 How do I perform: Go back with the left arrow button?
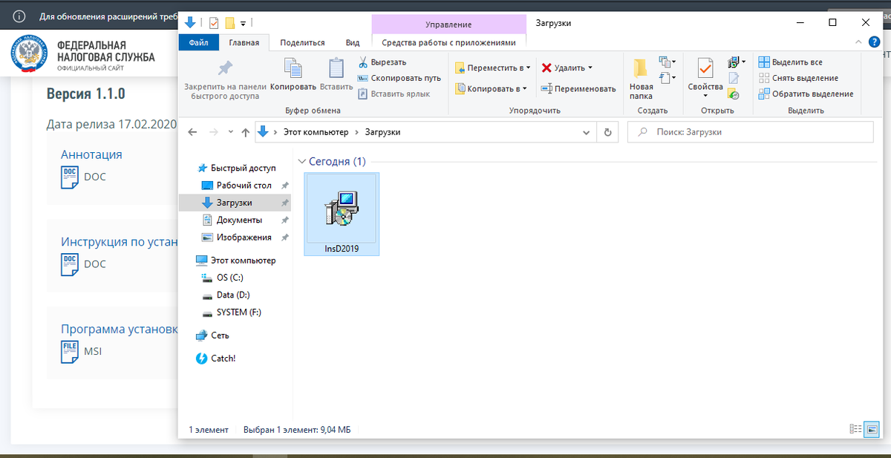click(x=192, y=132)
